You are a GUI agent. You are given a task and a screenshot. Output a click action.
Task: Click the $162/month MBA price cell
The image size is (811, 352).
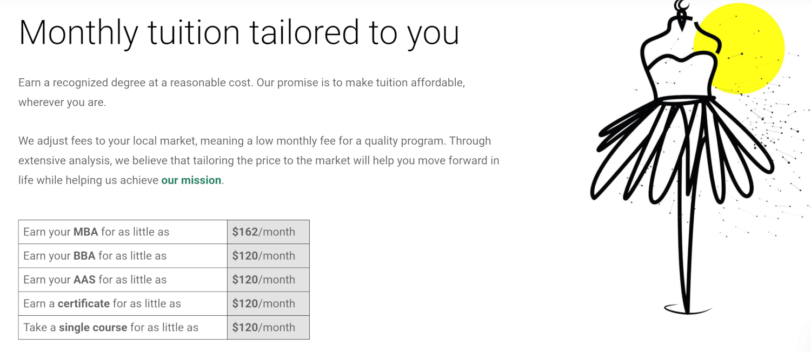coord(268,232)
